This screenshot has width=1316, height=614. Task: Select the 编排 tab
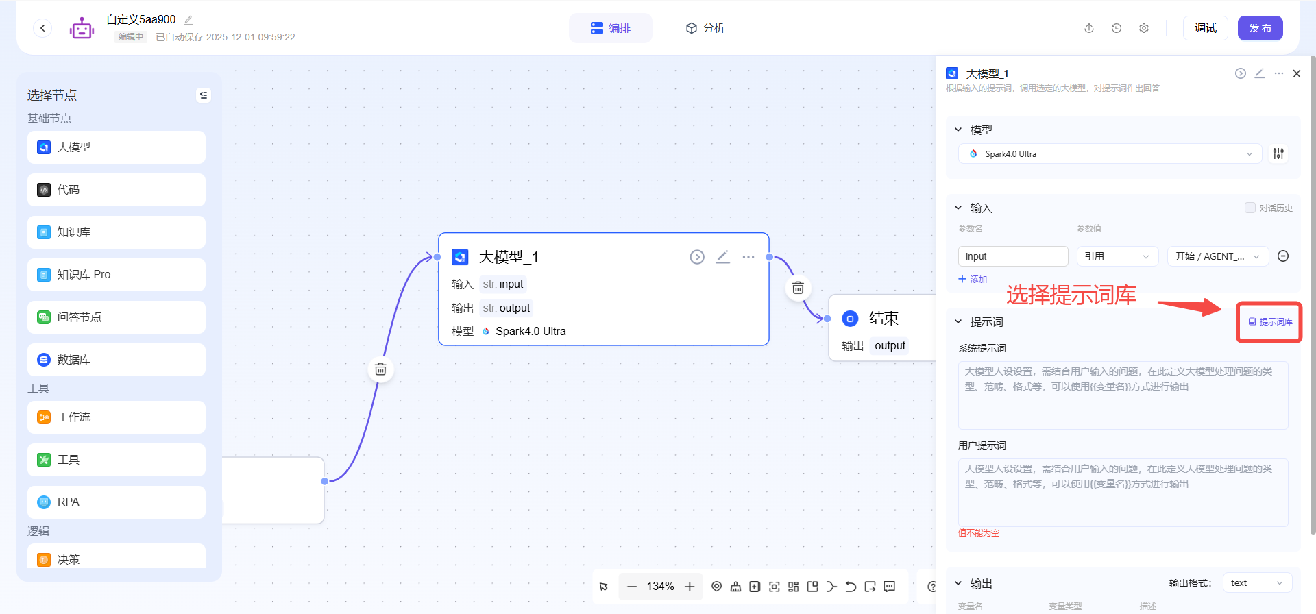(610, 28)
